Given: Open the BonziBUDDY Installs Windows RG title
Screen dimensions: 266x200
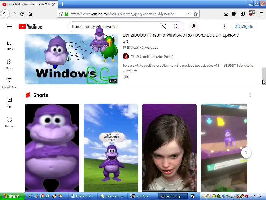Looking at the screenshot, I should [x=181, y=38].
